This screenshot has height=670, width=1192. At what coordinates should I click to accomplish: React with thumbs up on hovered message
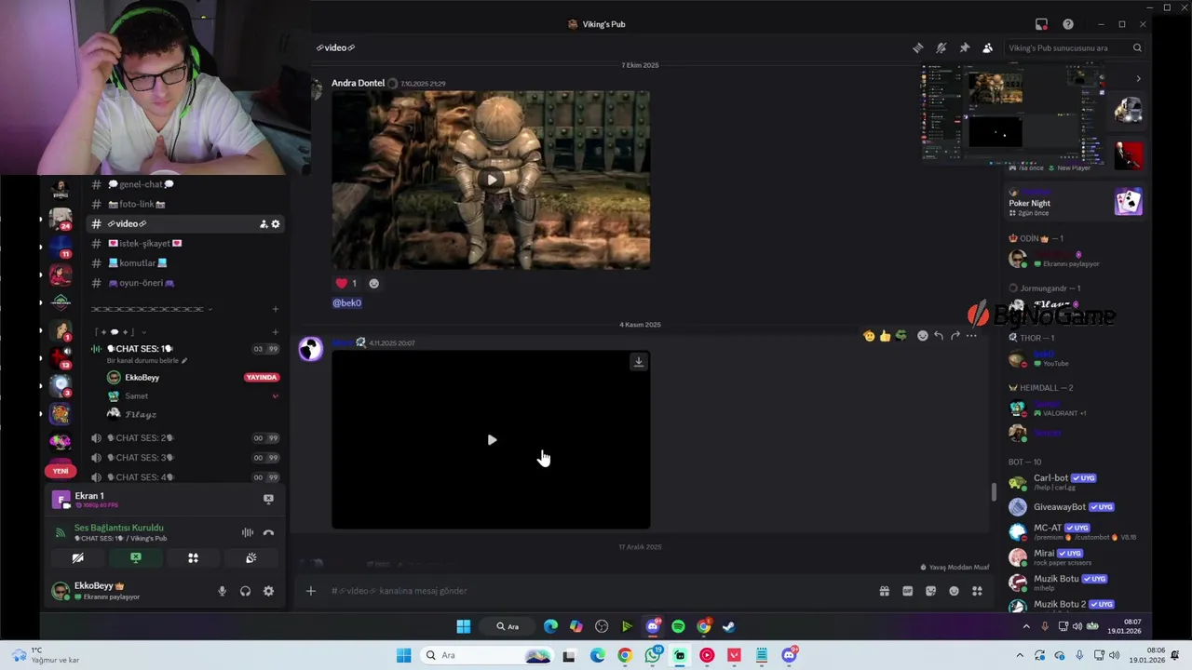click(x=885, y=336)
